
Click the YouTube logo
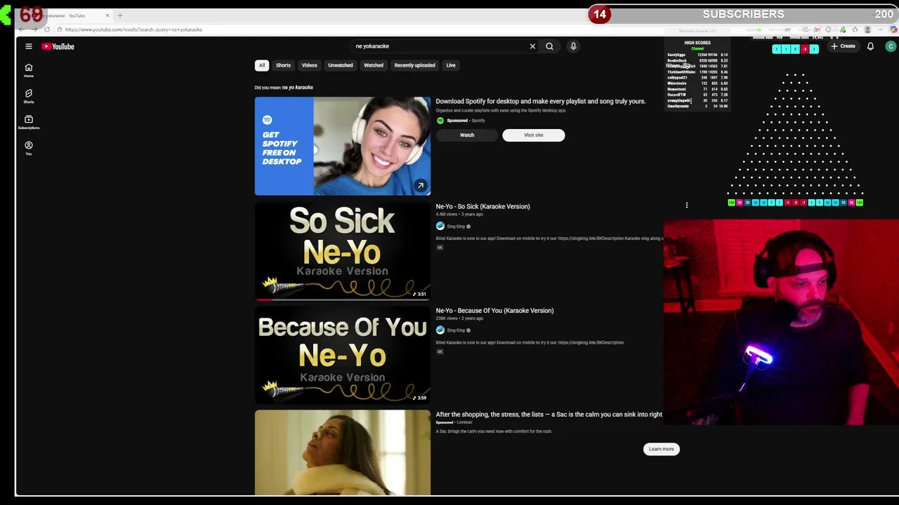tap(58, 46)
